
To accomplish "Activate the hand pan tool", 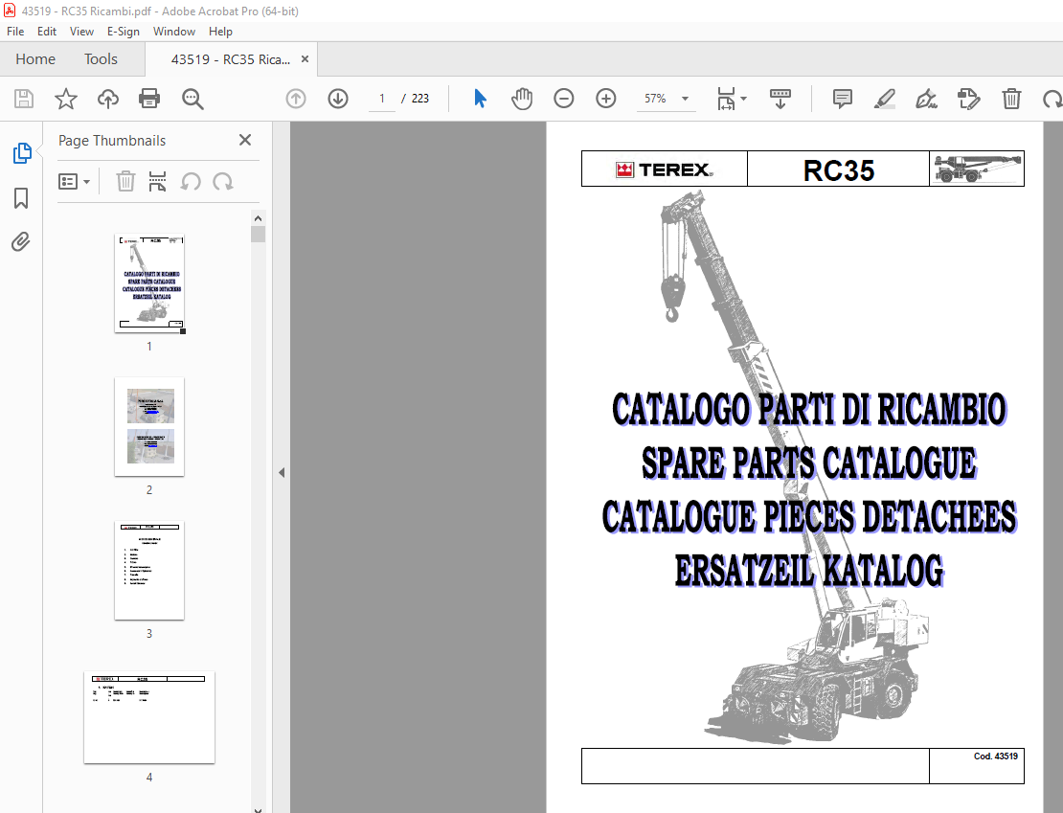I will [x=521, y=99].
